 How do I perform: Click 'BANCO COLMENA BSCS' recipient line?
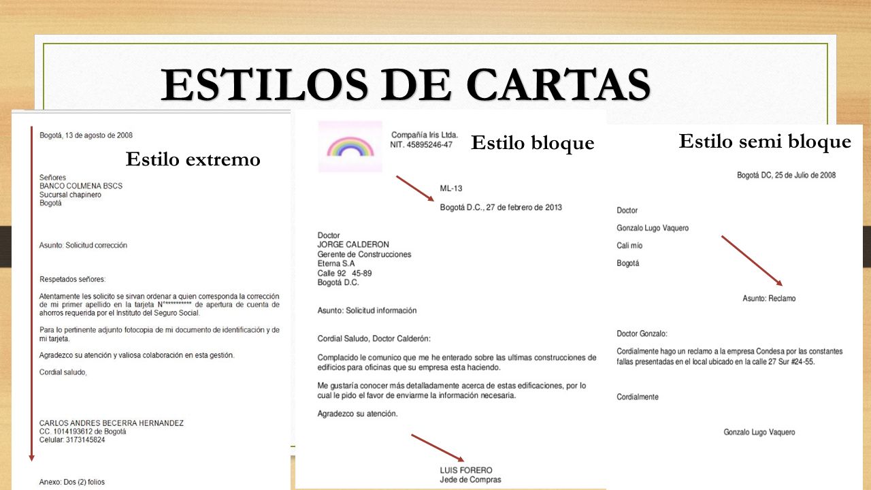(x=81, y=186)
